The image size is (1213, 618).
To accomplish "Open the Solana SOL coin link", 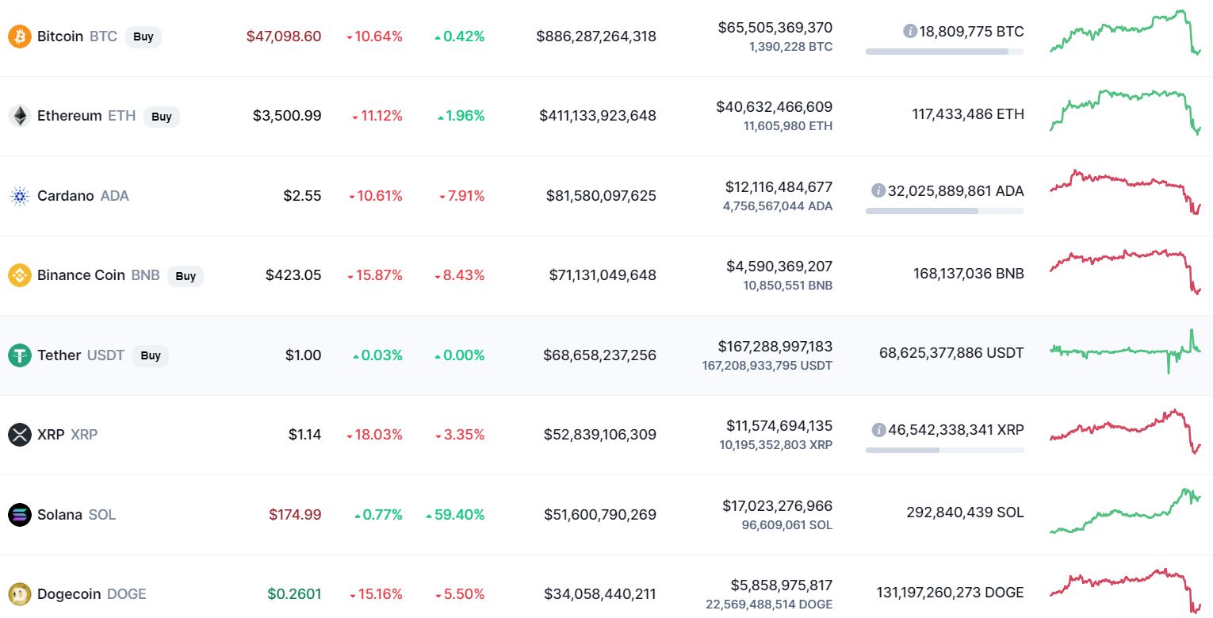I will (x=76, y=515).
